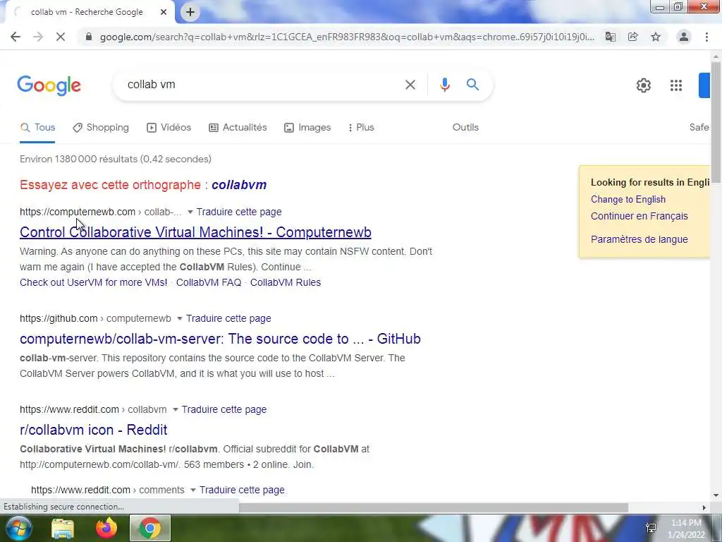
Task: Open Google search settings gear
Action: (x=644, y=85)
